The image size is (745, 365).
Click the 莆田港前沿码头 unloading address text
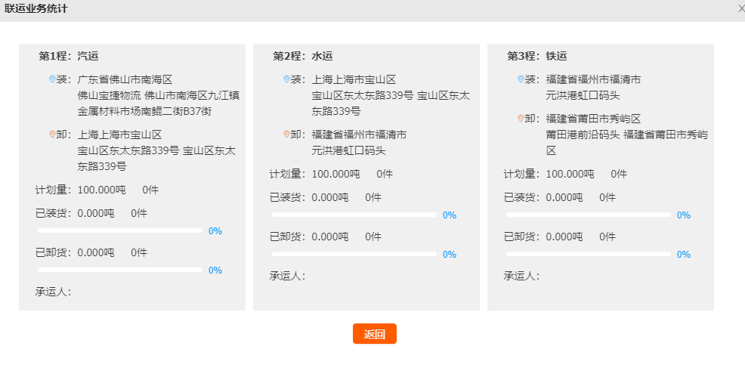click(583, 135)
